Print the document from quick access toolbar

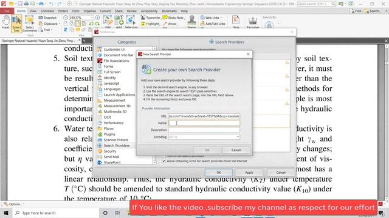[x=26, y=4]
